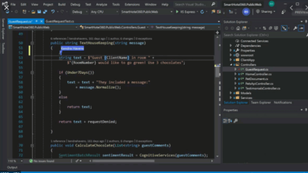Viewport: 308px width, 173px height.
Task: Open the Build menu
Action: click(62, 4)
